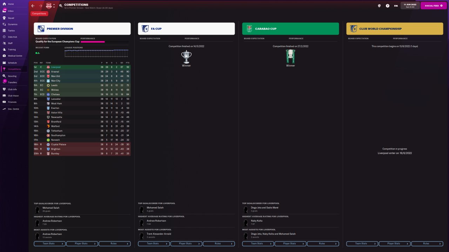Click the Arsenal badge in the table

[48, 72]
